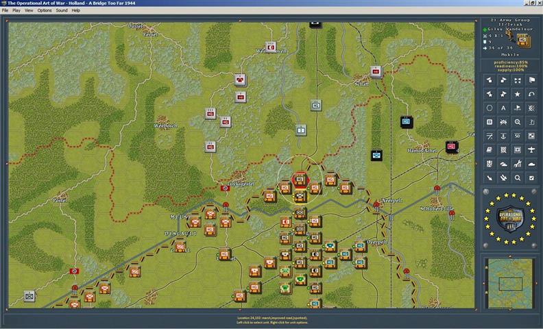Click the white flag icon

pyautogui.click(x=531, y=80)
